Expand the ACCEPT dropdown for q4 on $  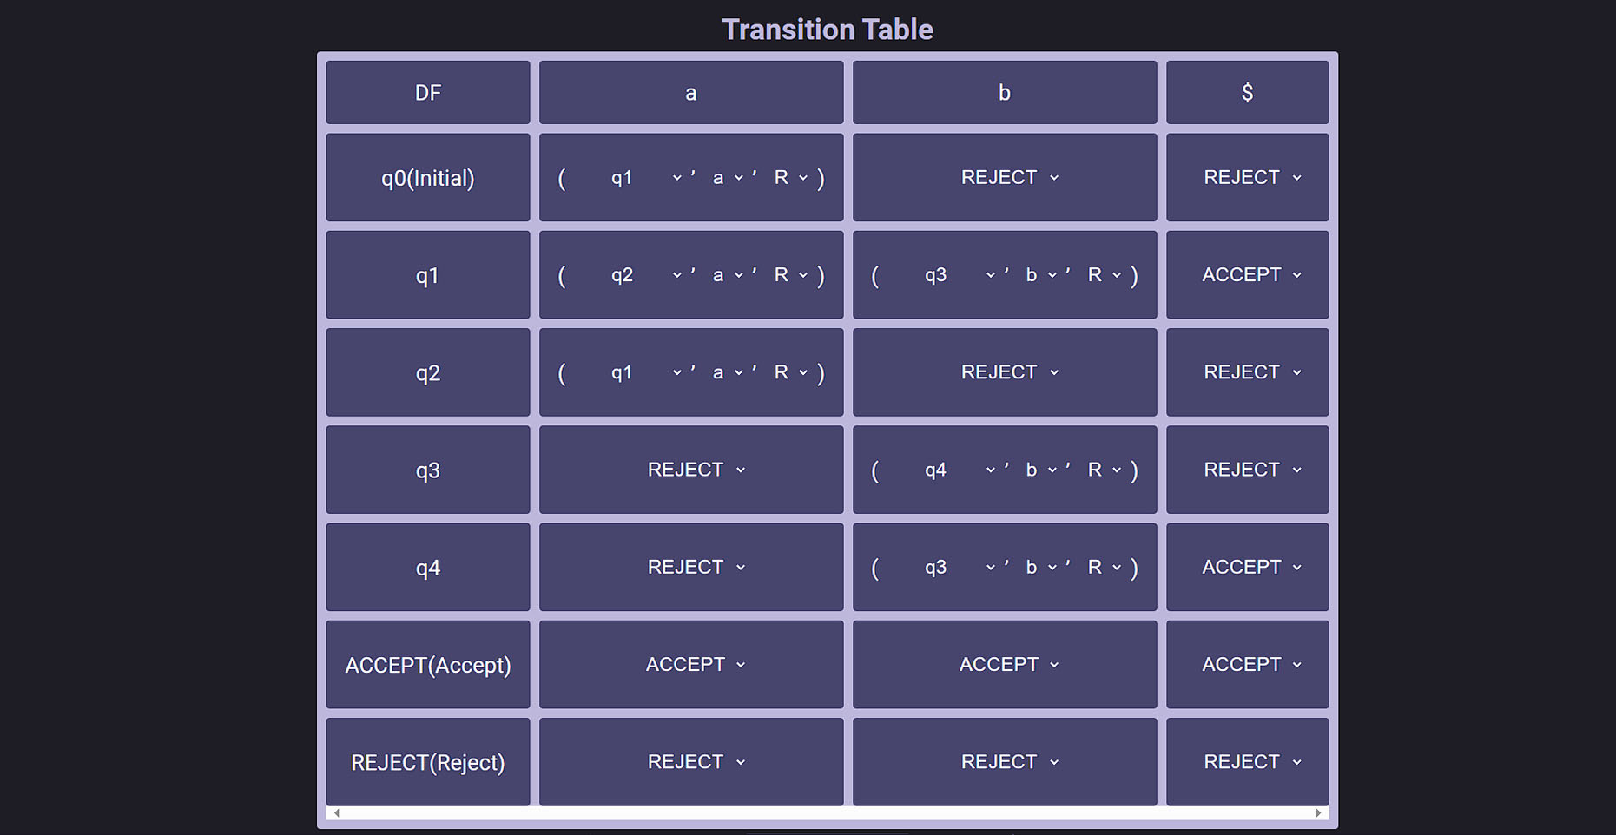1251,567
